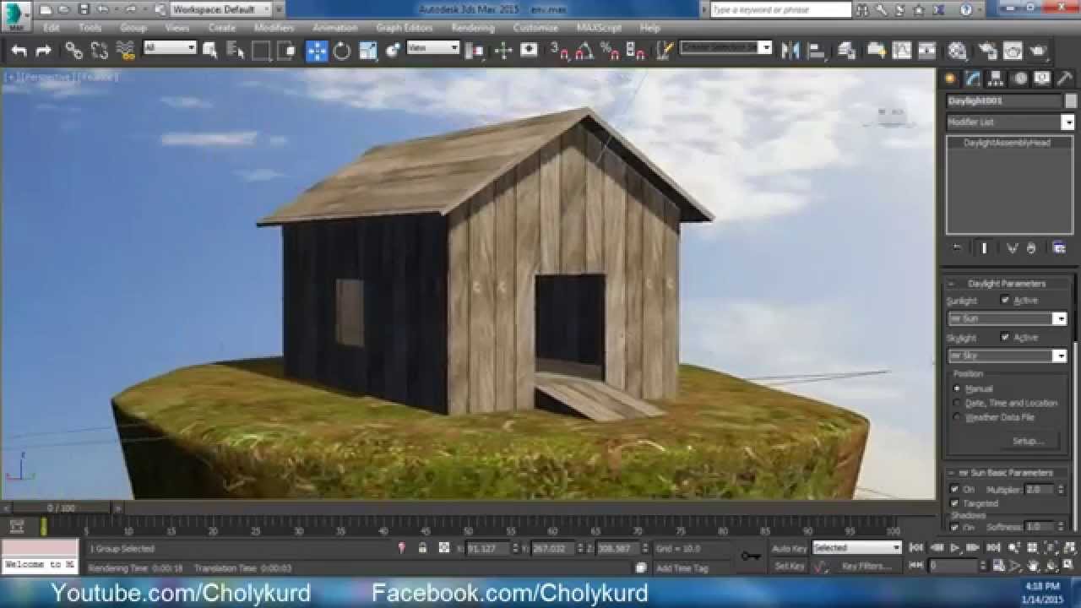
Task: Activate Bind to Space Warp tool
Action: click(x=126, y=51)
